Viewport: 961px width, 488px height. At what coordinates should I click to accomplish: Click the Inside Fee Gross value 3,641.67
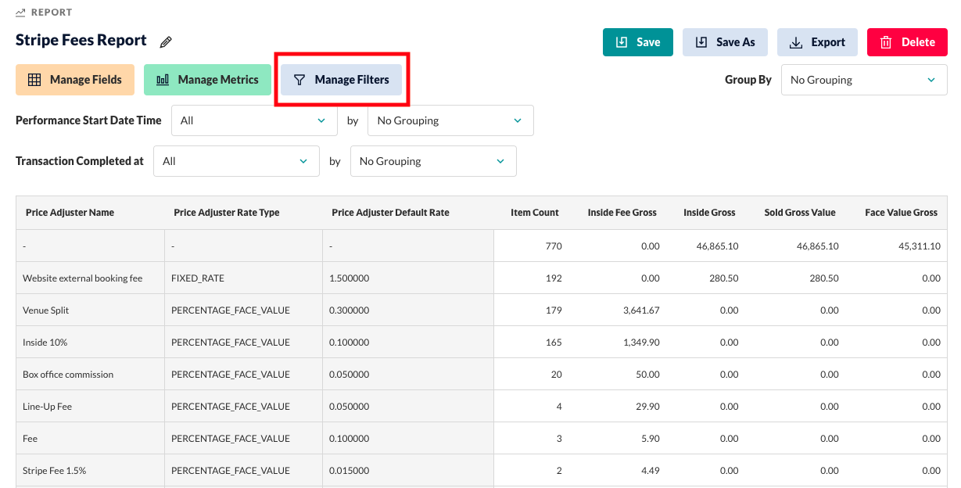pyautogui.click(x=641, y=310)
